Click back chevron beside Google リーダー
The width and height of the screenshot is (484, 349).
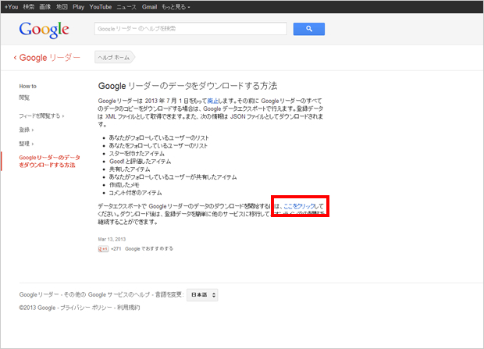pos(15,58)
